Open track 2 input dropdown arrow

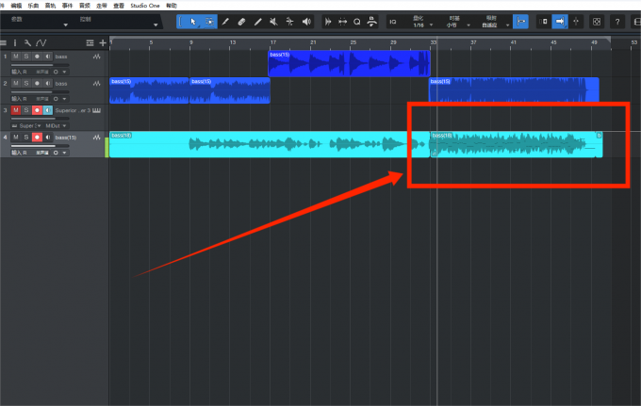(x=65, y=99)
